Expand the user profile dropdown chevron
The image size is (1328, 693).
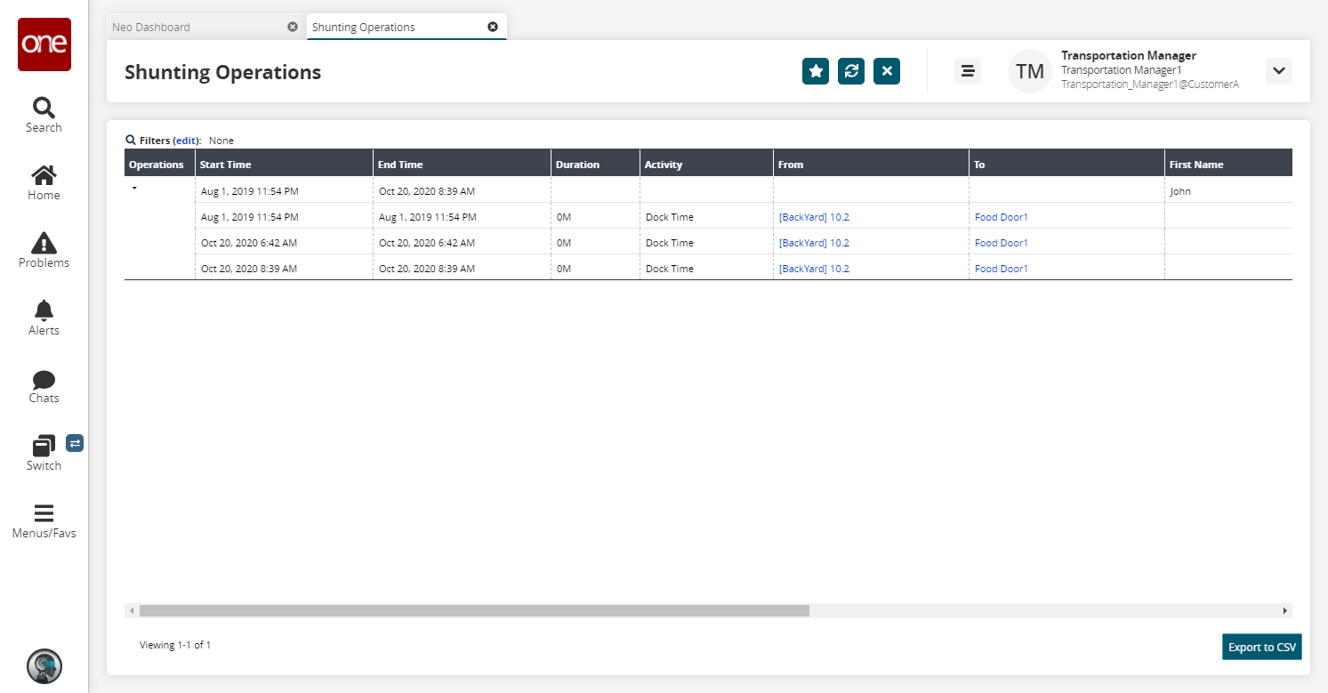(x=1278, y=71)
